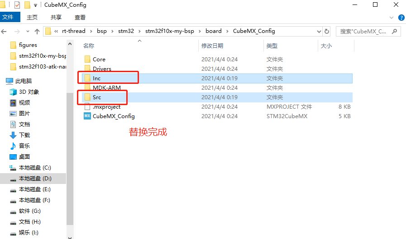Click navigation pane scrollbar up arrow
The image size is (406, 239).
point(70,44)
